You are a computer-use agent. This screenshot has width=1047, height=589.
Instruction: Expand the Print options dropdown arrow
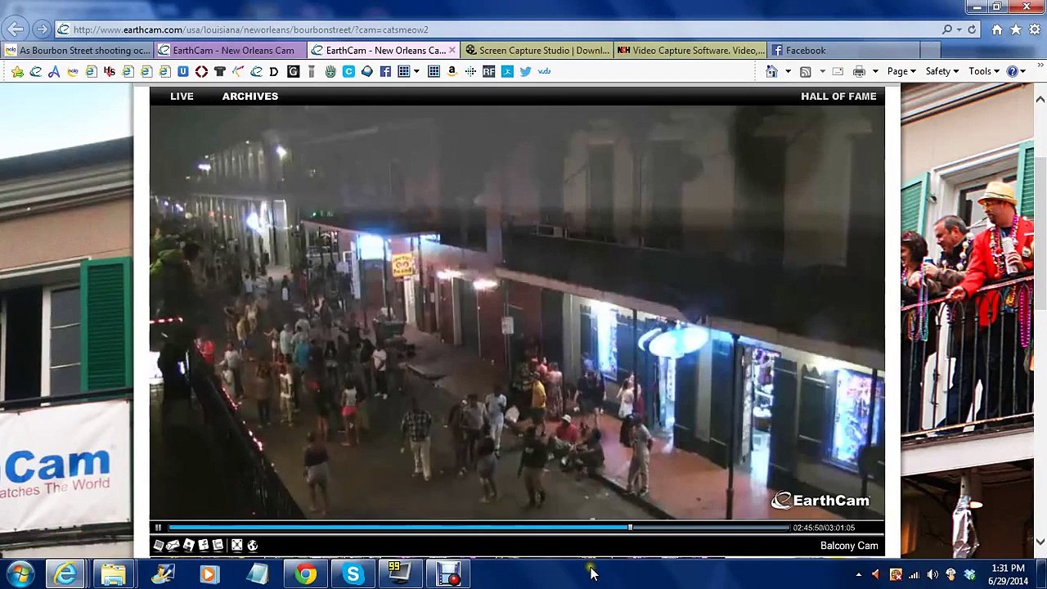[x=875, y=71]
